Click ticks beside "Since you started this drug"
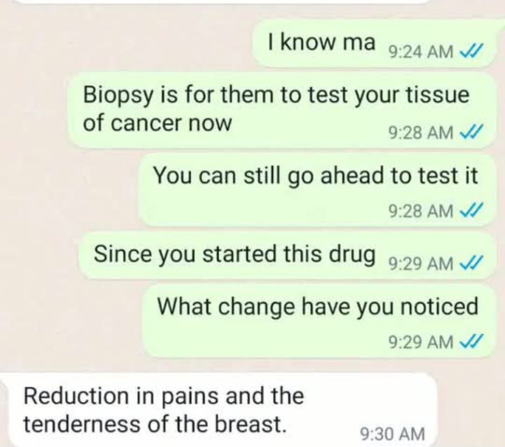This screenshot has height=447, width=505. pyautogui.click(x=470, y=265)
